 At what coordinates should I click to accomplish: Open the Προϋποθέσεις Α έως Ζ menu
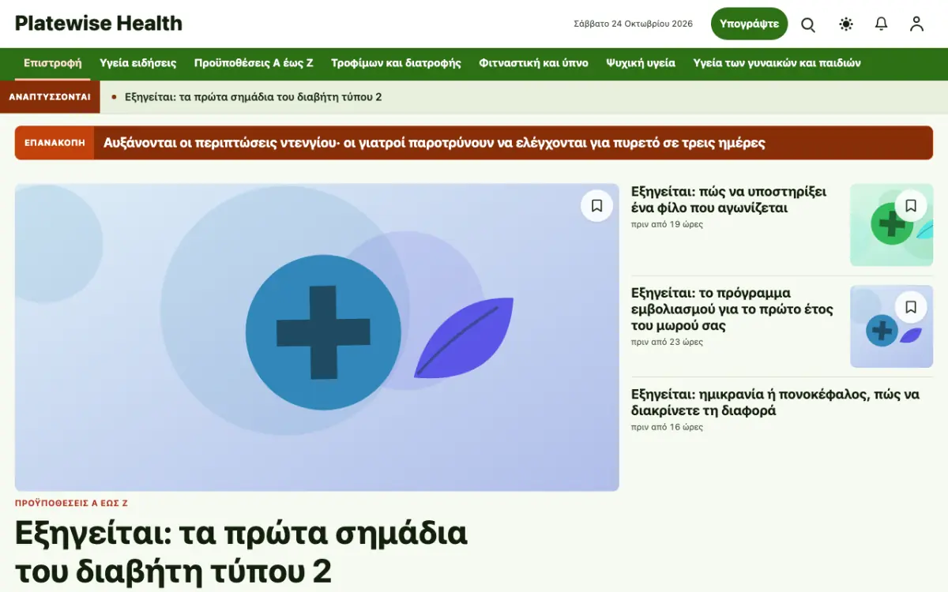pyautogui.click(x=254, y=63)
